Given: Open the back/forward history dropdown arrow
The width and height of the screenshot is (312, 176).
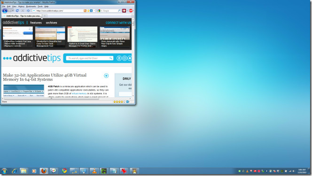Looking at the screenshot, I should tap(13, 11).
